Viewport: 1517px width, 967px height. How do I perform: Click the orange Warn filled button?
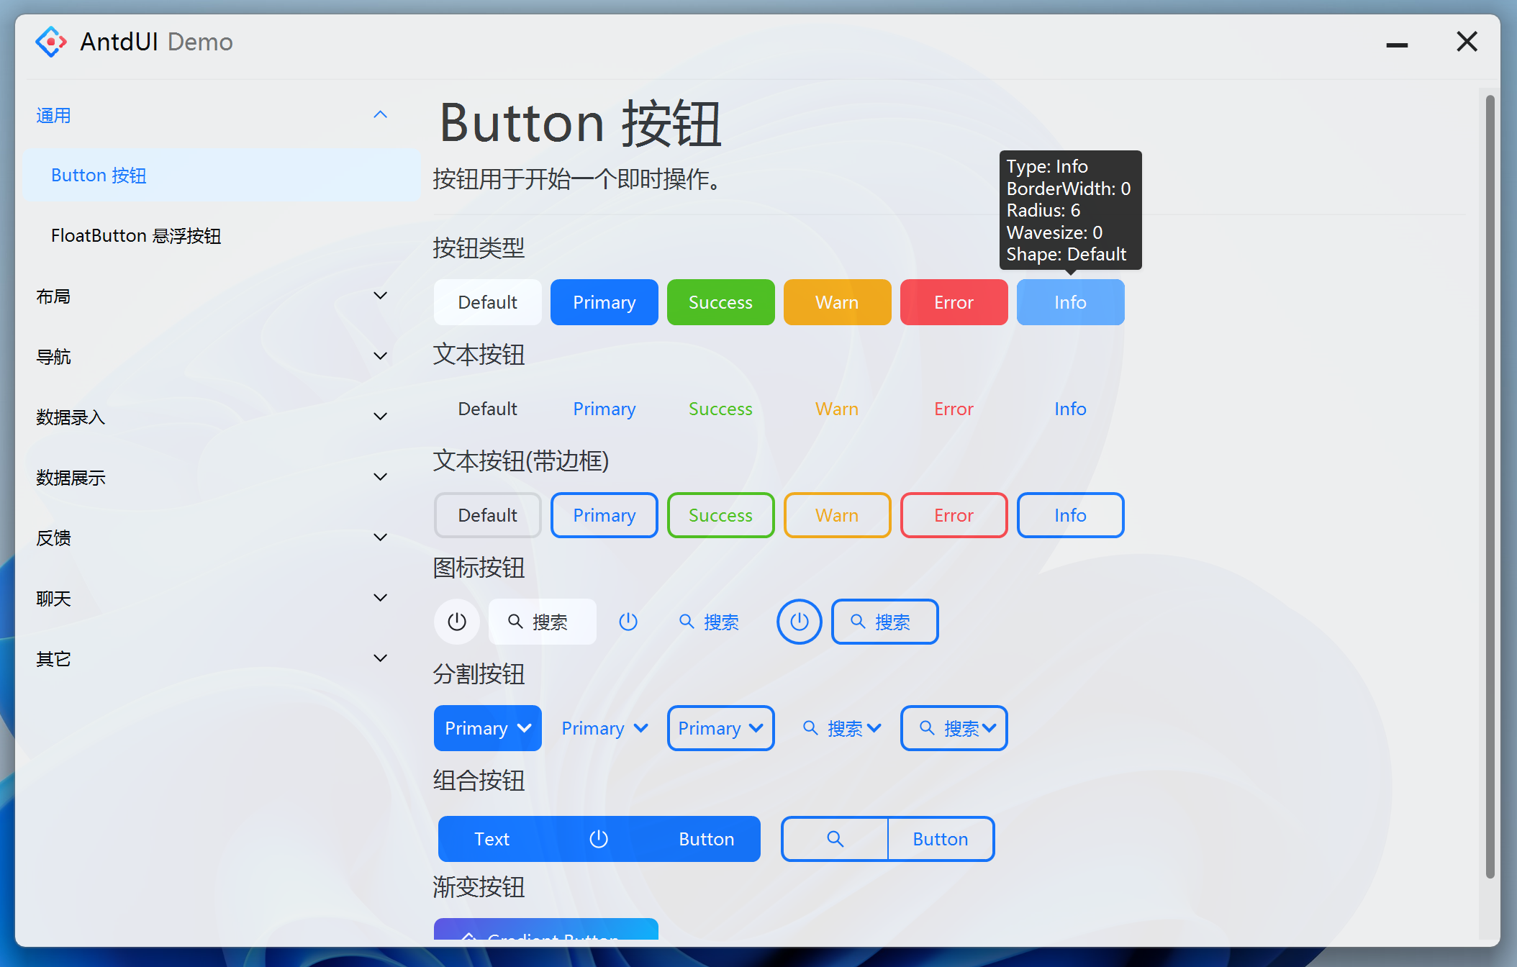click(x=837, y=302)
